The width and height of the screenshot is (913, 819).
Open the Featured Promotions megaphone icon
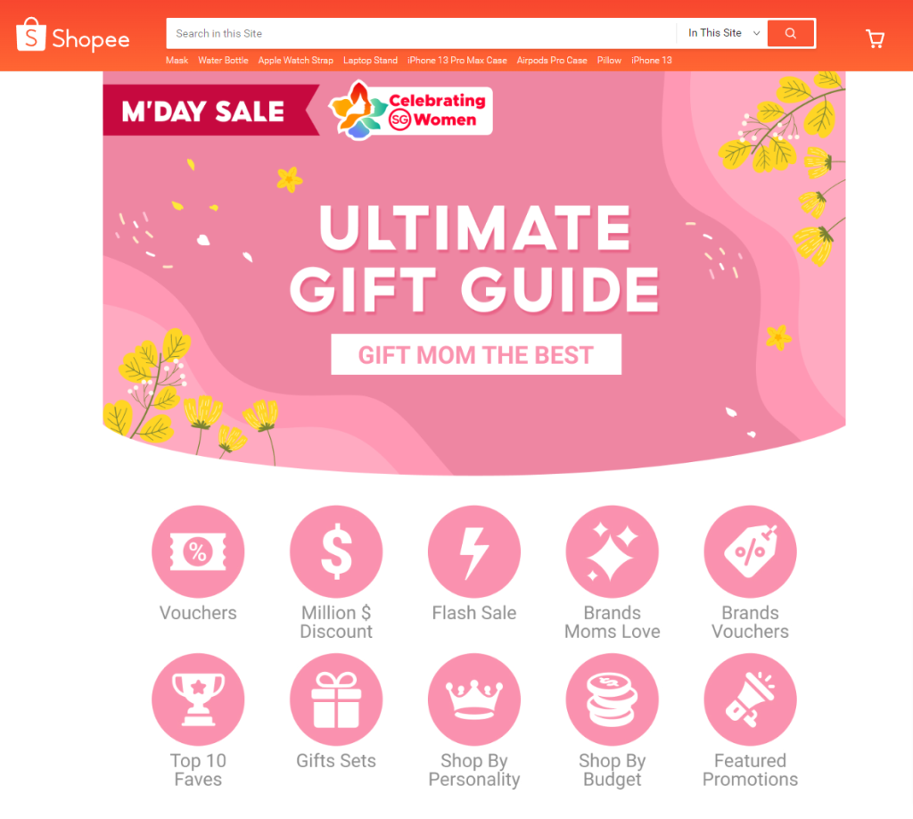pyautogui.click(x=750, y=699)
